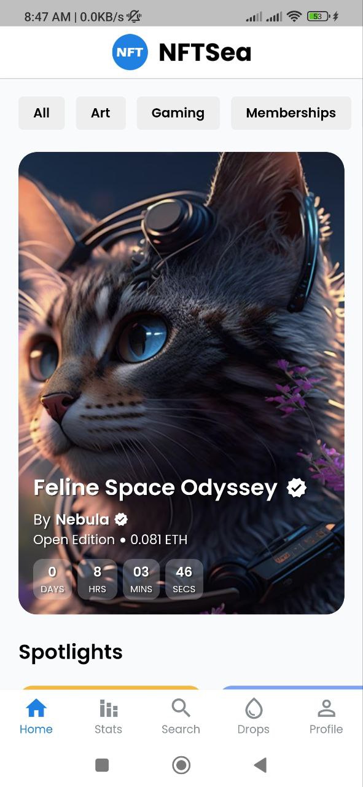Open the Search magnifier icon
The height and width of the screenshot is (787, 363).
pyautogui.click(x=181, y=708)
